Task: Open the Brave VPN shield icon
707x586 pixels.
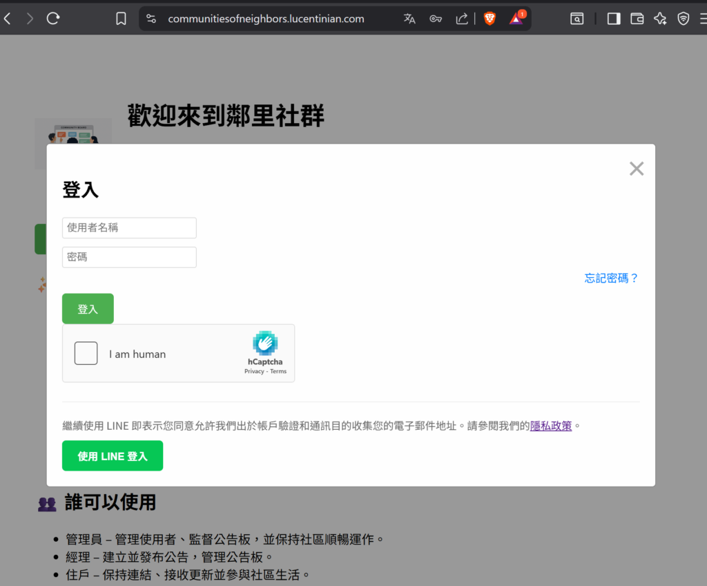Action: tap(684, 19)
